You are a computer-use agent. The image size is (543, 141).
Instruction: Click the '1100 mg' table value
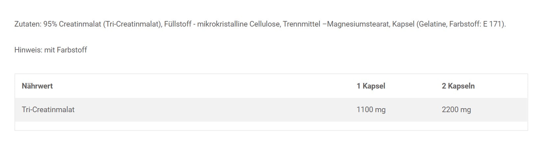pos(371,110)
